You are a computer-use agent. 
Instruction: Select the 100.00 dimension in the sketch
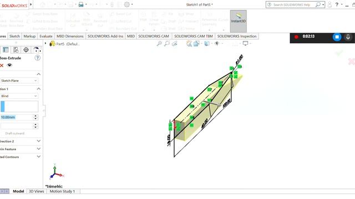(x=226, y=103)
